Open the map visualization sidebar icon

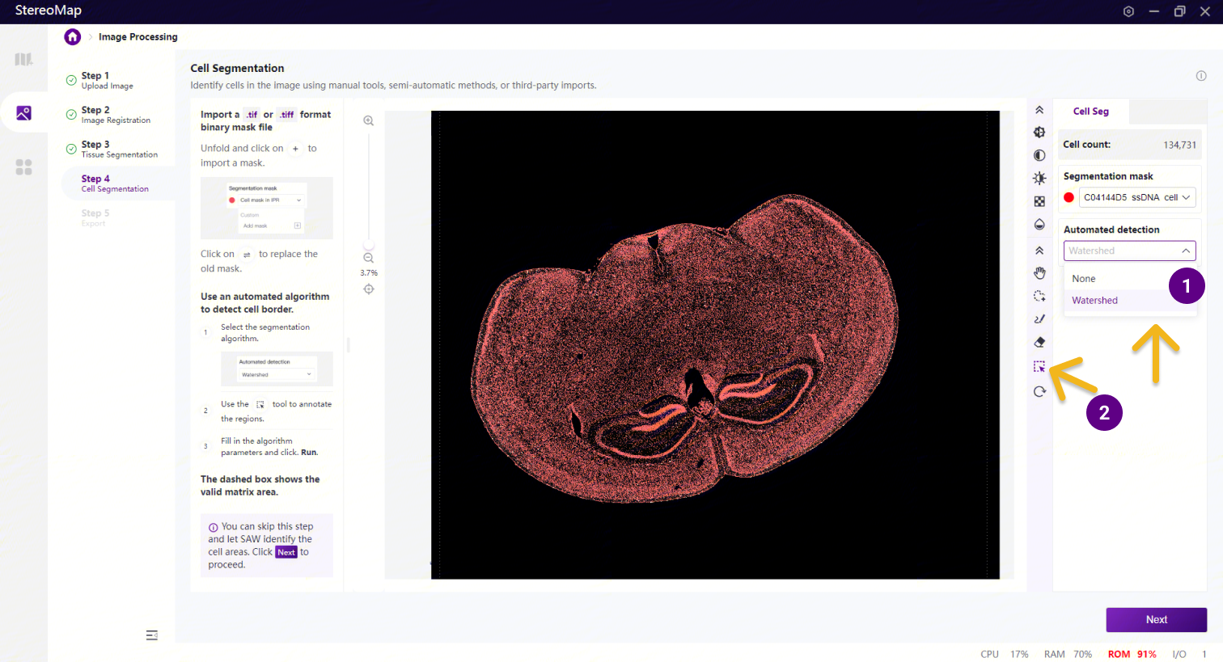coord(23,59)
